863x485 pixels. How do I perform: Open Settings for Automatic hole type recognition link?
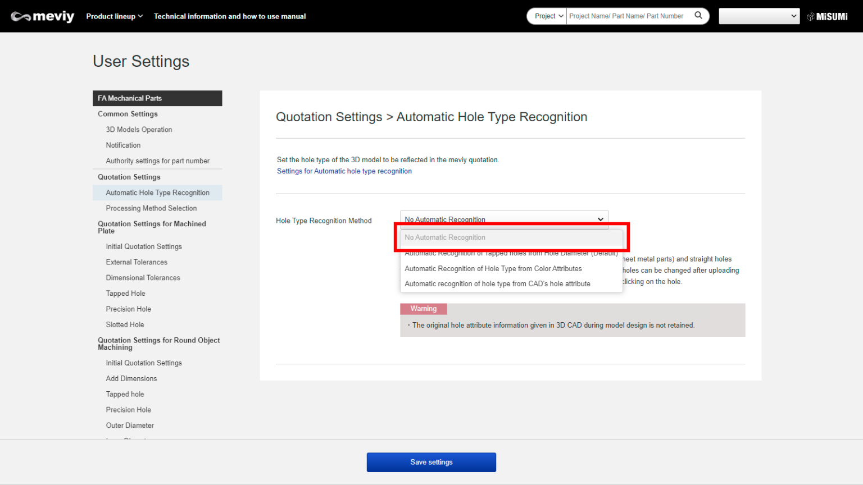point(344,171)
